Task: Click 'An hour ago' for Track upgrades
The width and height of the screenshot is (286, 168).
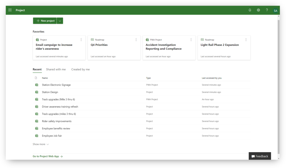Action: 208,99
